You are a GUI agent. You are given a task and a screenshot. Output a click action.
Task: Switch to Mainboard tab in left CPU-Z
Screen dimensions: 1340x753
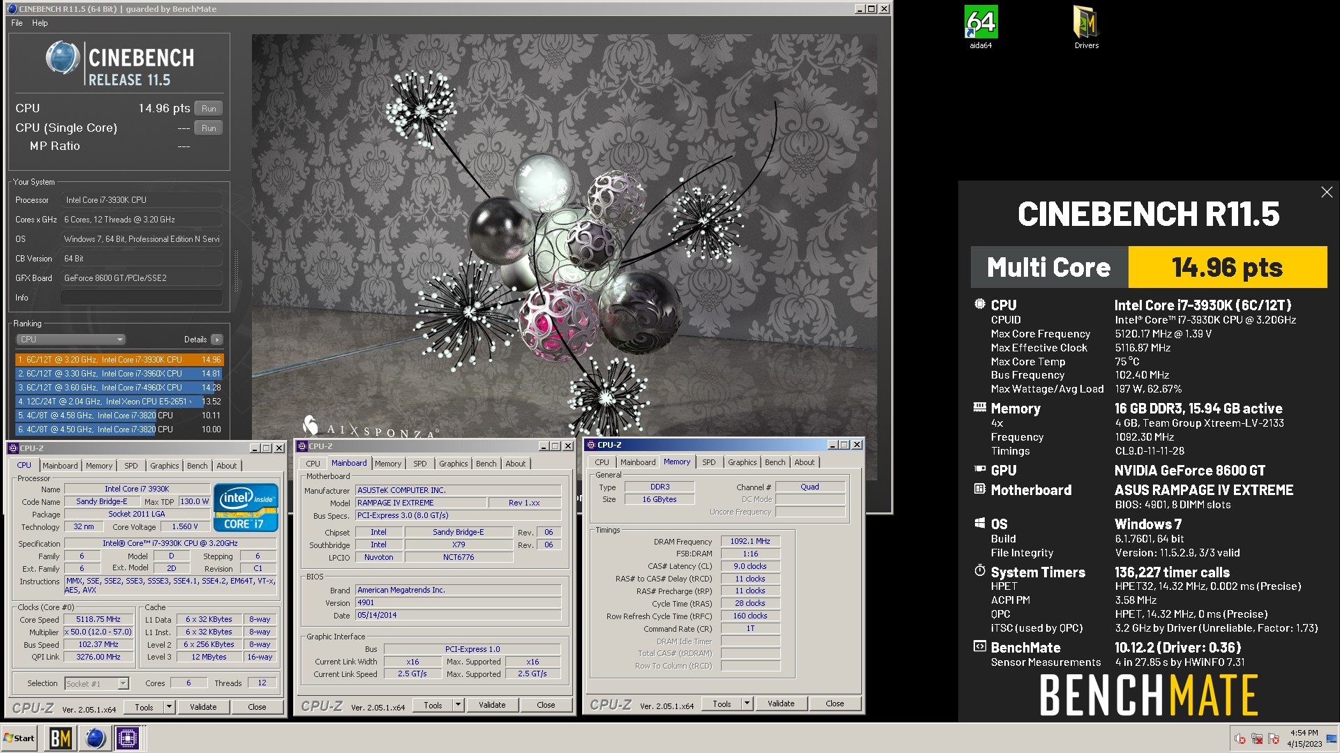pos(60,466)
